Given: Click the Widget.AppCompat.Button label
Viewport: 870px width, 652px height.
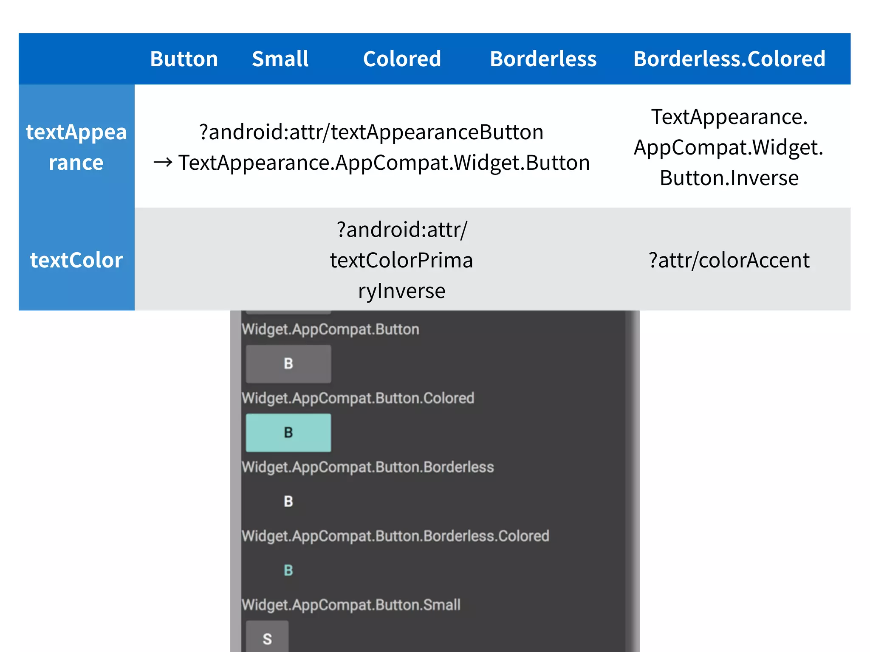Looking at the screenshot, I should [330, 329].
